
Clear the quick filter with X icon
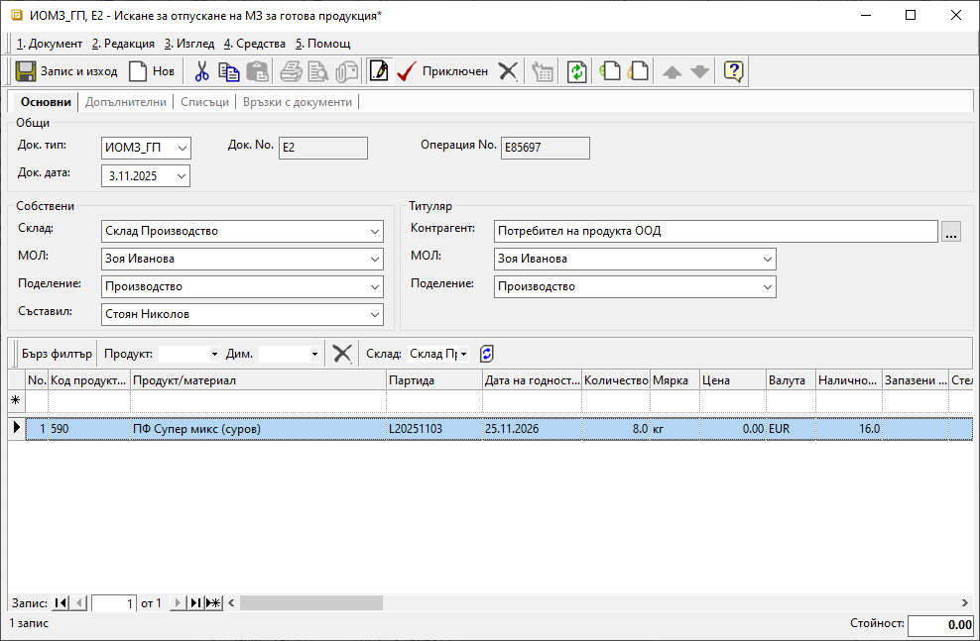click(x=342, y=354)
